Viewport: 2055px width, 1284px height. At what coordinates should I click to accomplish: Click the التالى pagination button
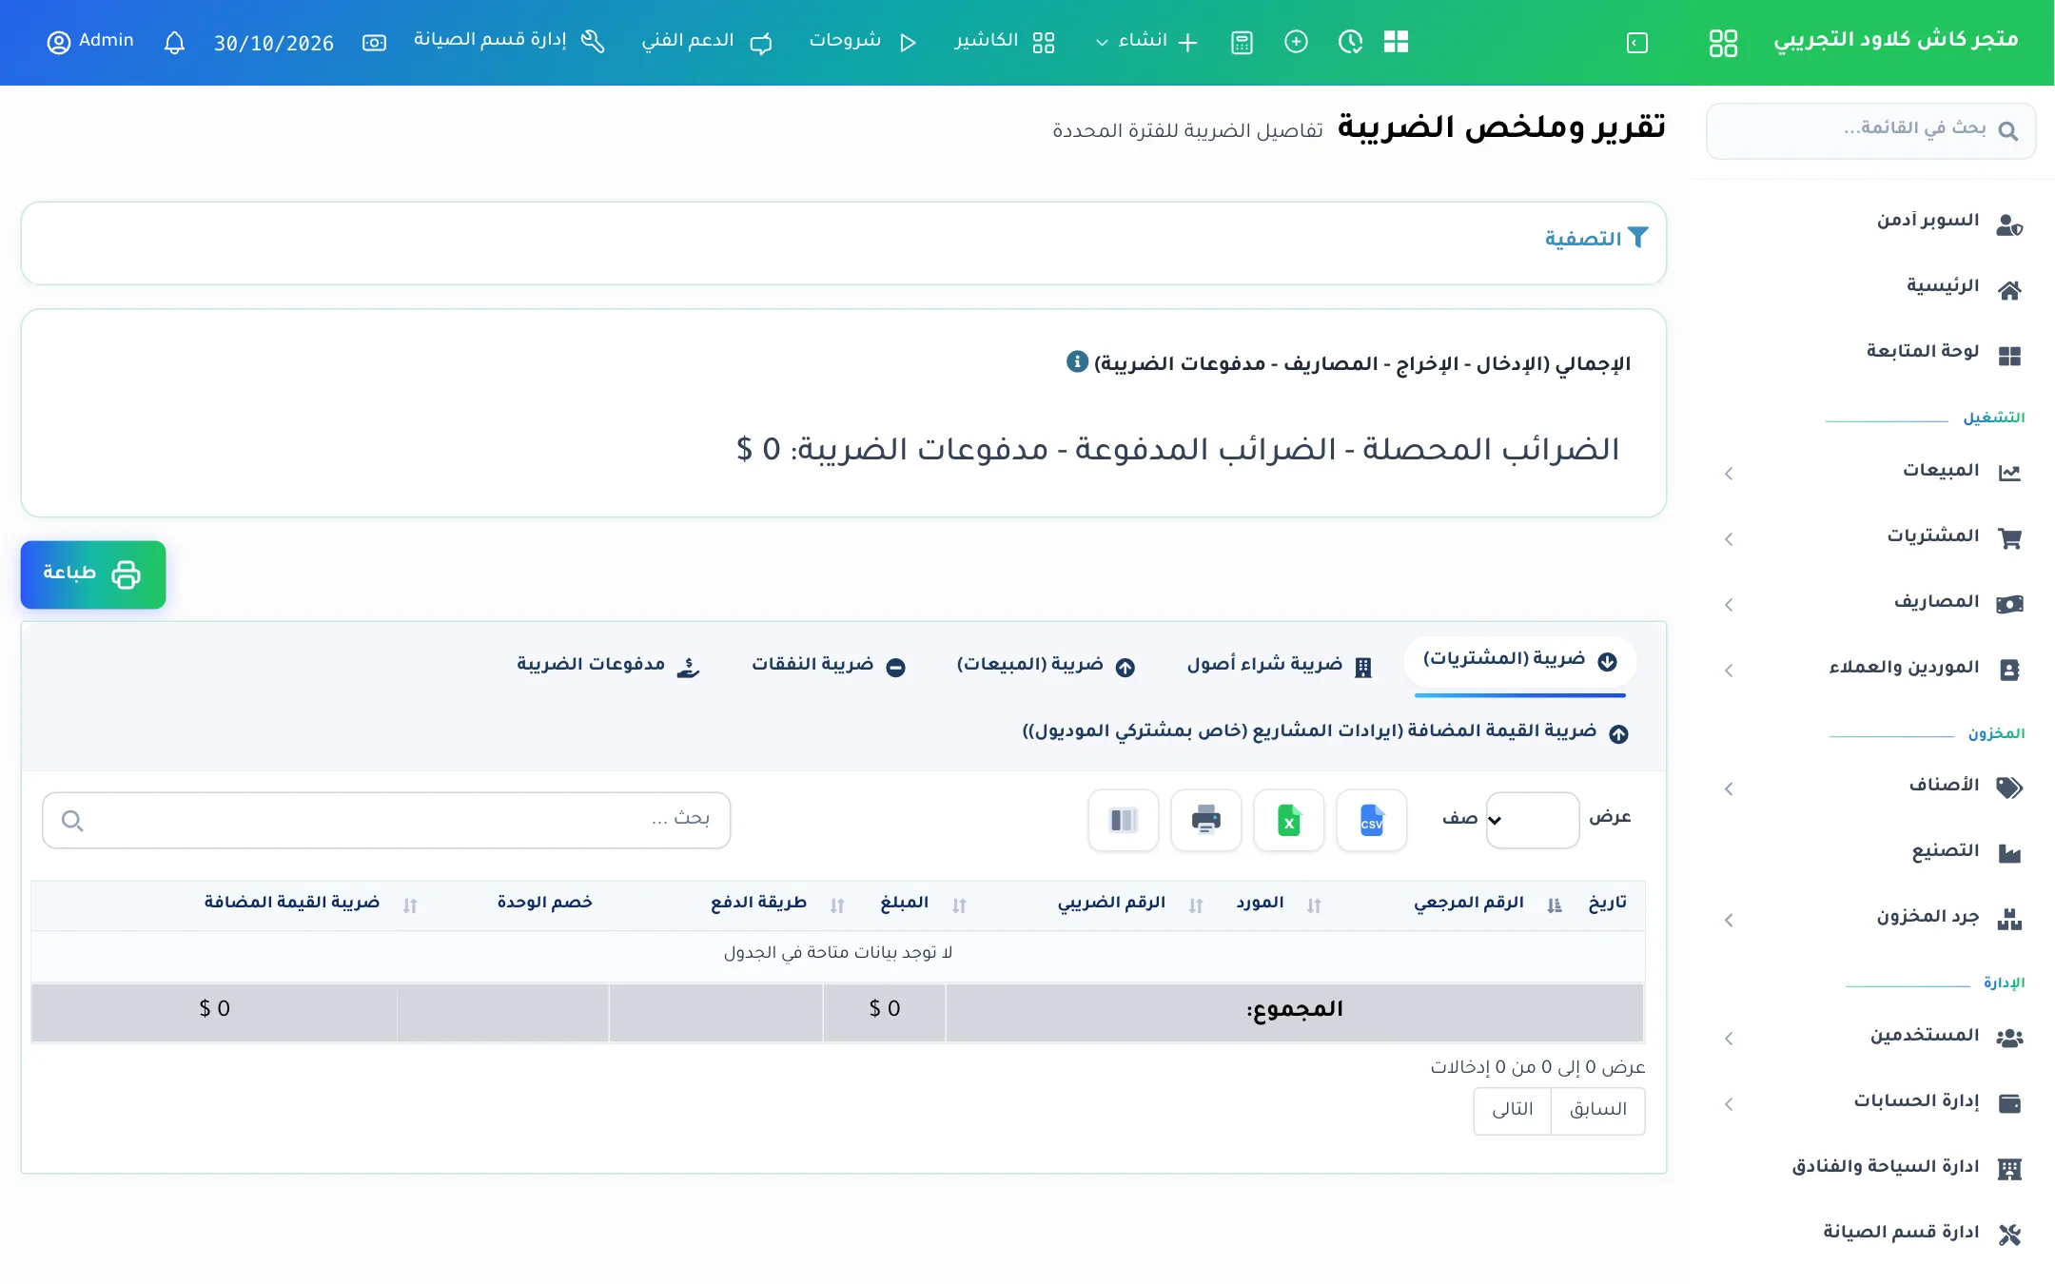click(1512, 1110)
